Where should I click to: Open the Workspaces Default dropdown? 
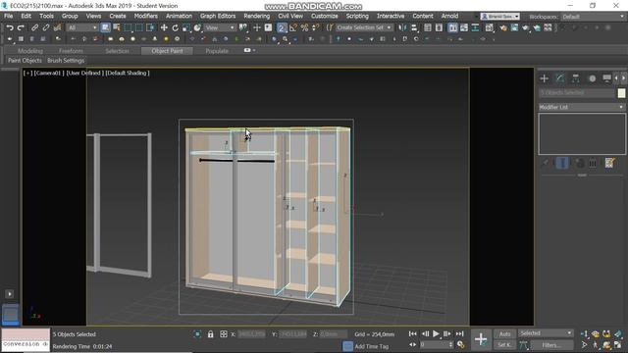pos(593,17)
